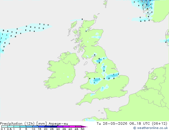
Task: Pick legend swatch between 5 and 10
Action: click(29, 127)
